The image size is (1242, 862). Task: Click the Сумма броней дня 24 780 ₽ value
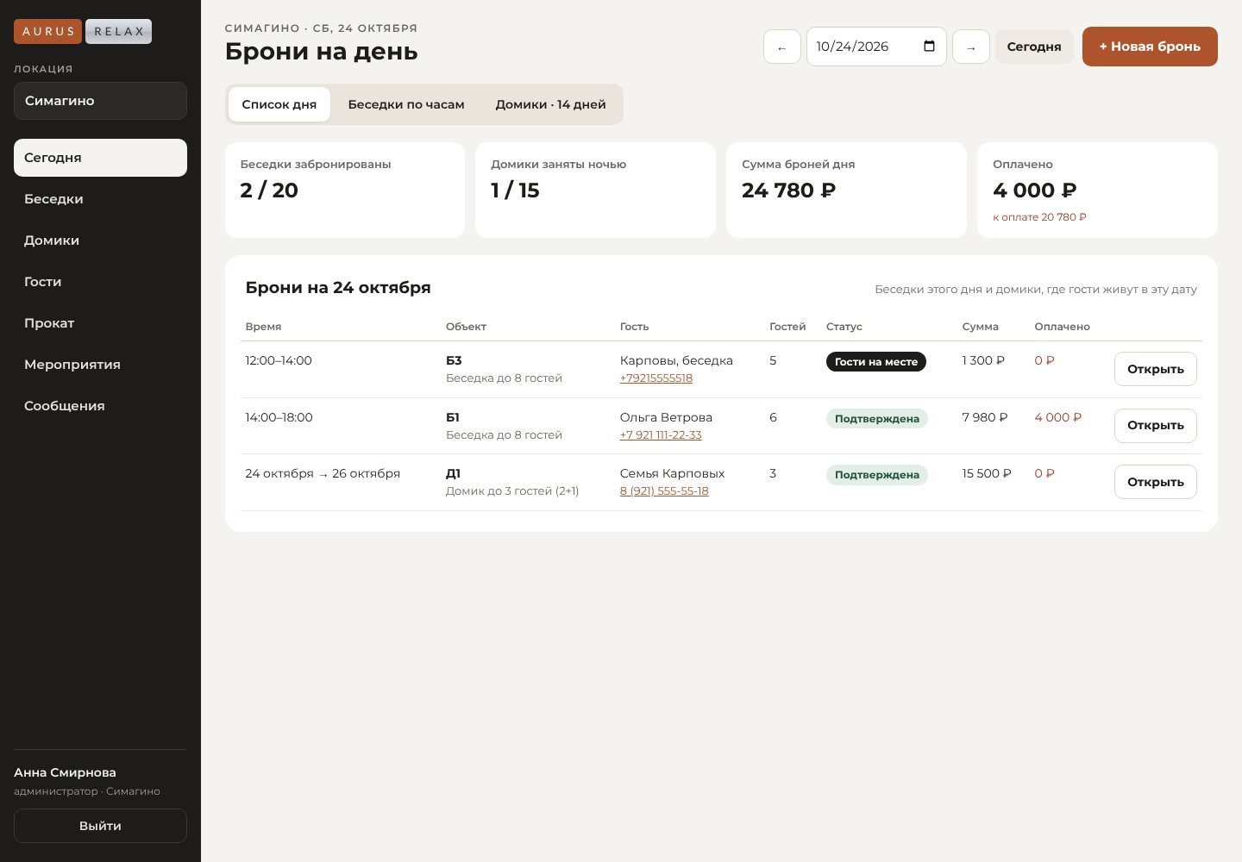point(788,191)
